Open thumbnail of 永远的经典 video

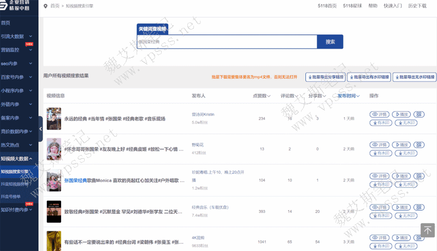pos(54,118)
